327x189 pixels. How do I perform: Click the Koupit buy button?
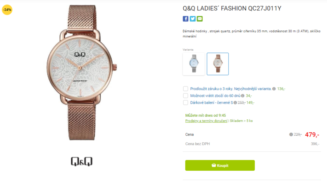[220, 165]
